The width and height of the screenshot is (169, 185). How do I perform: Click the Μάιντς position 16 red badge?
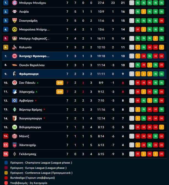[x=6, y=136]
